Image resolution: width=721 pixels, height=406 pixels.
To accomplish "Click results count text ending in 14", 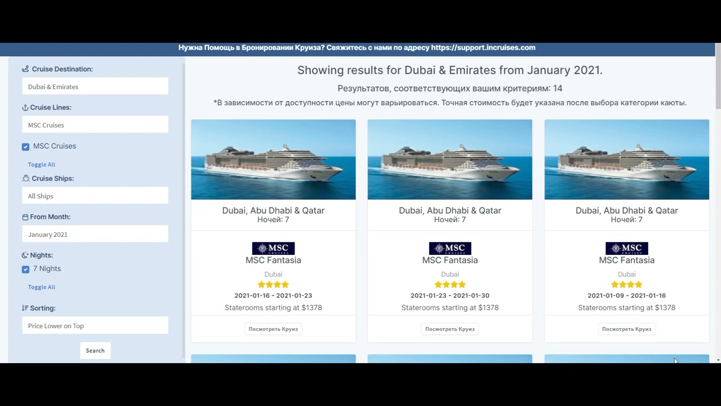I will pos(450,89).
